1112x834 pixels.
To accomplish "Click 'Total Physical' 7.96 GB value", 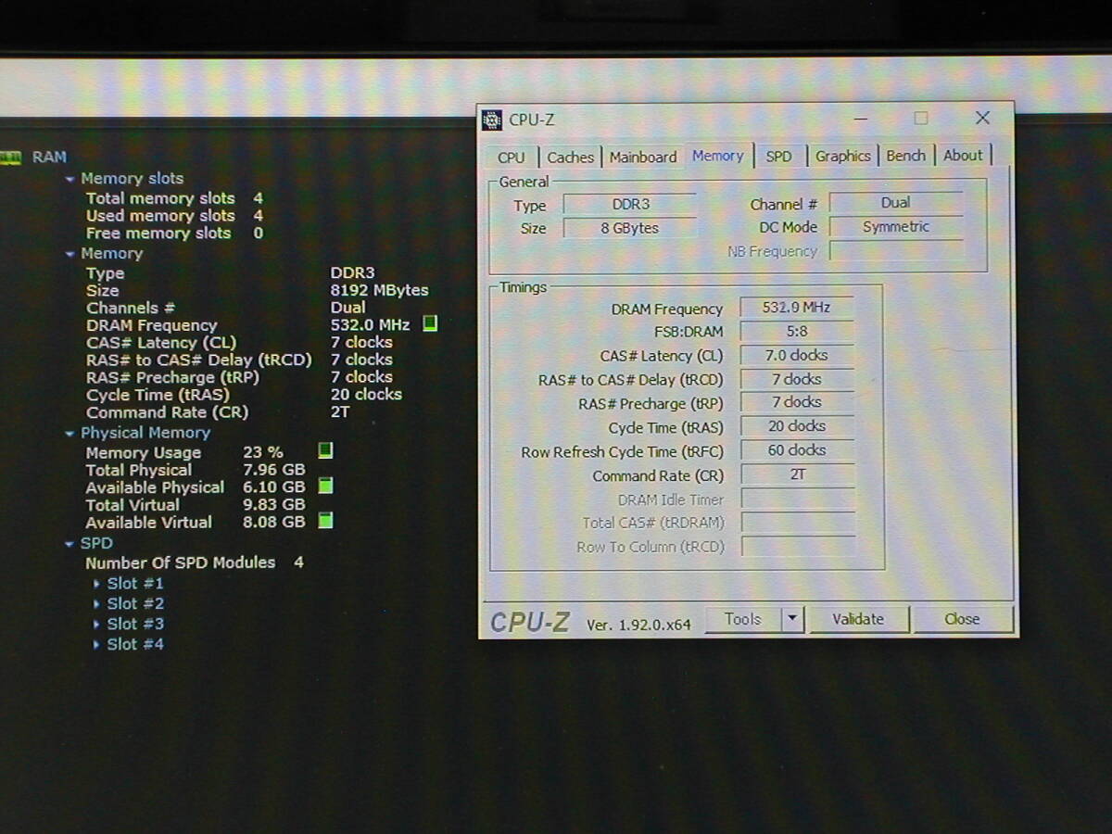I will (273, 470).
